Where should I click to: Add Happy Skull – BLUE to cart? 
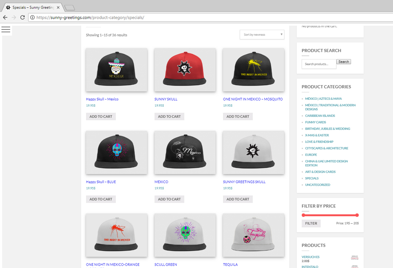pos(101,199)
